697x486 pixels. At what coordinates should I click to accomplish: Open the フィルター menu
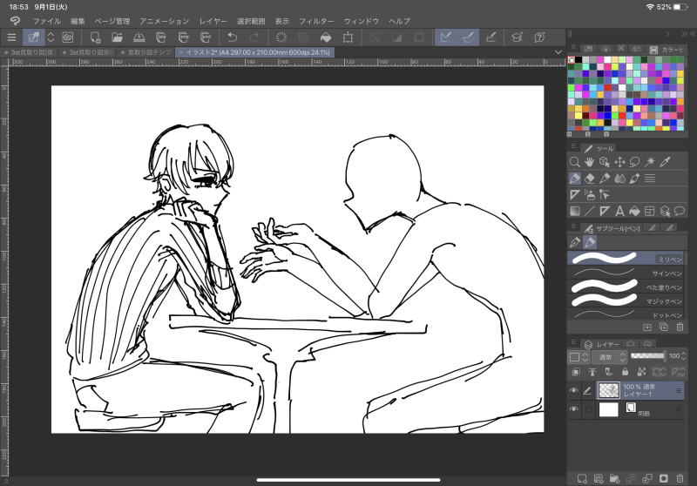click(x=316, y=21)
